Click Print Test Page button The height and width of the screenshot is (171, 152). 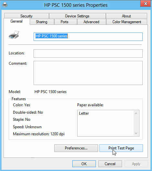(121, 148)
